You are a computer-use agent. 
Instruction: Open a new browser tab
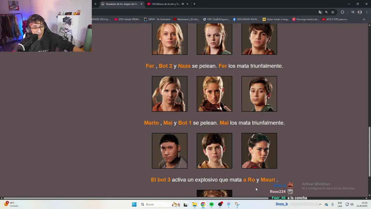[x=194, y=4]
